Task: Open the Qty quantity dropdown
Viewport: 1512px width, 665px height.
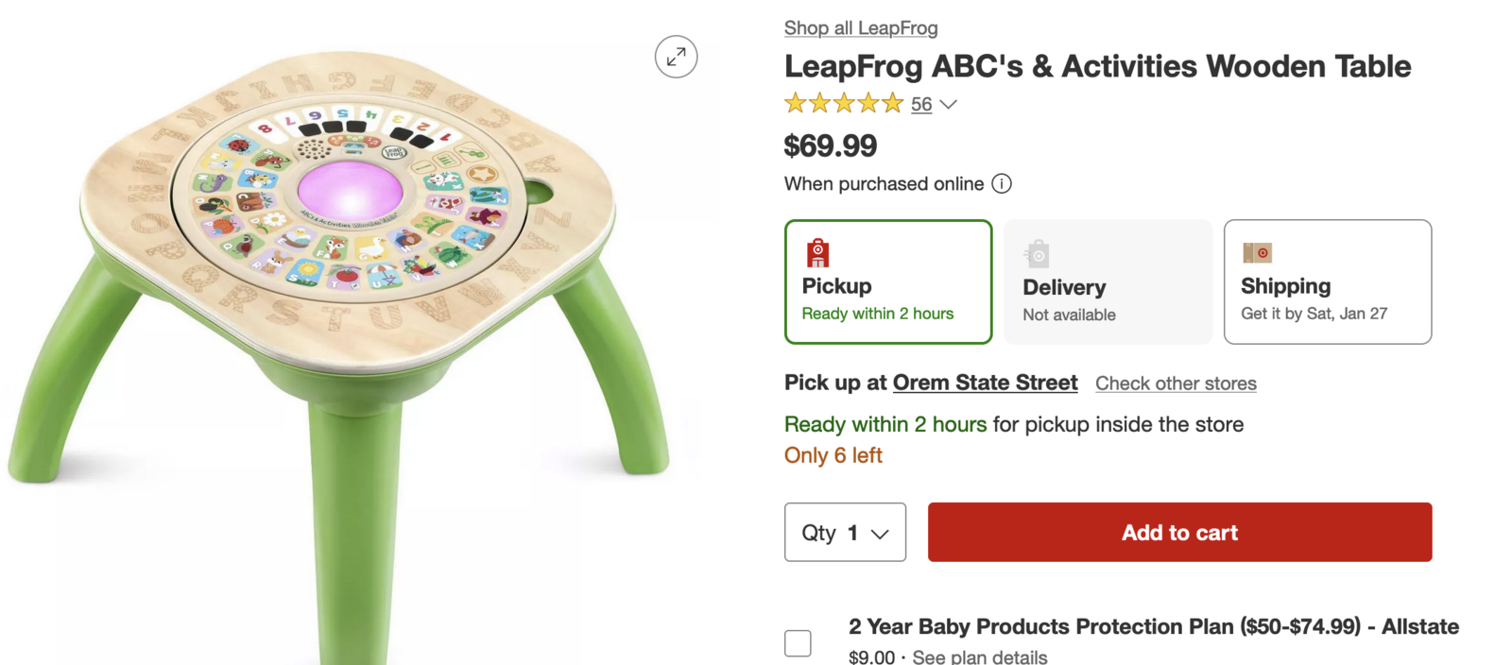Action: [845, 533]
